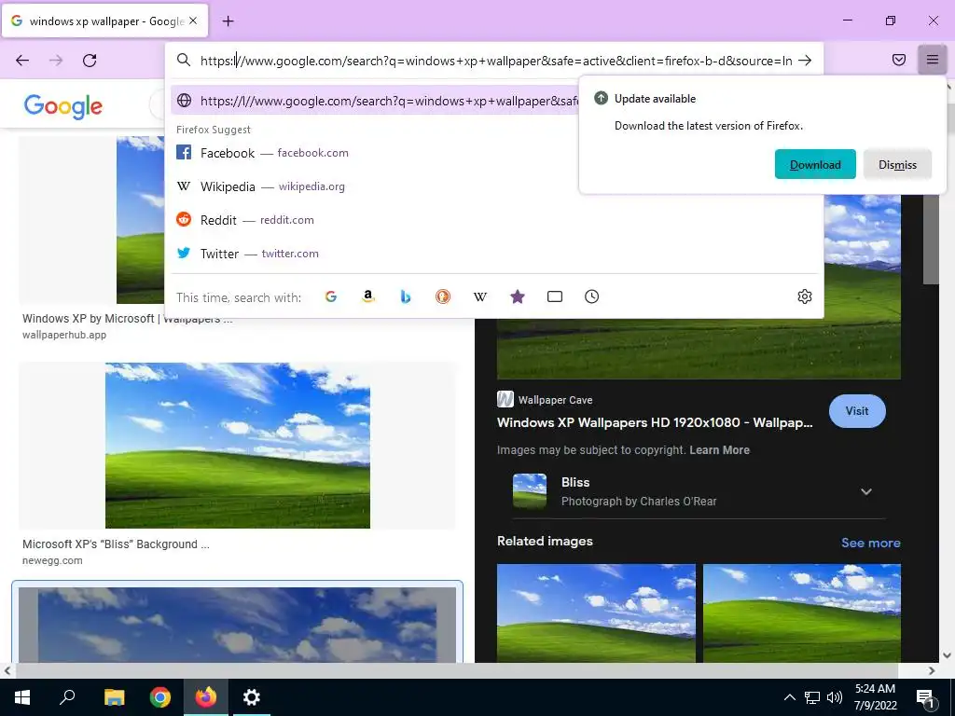Open a new tab with plus button
Viewport: 955px width, 716px height.
228,21
